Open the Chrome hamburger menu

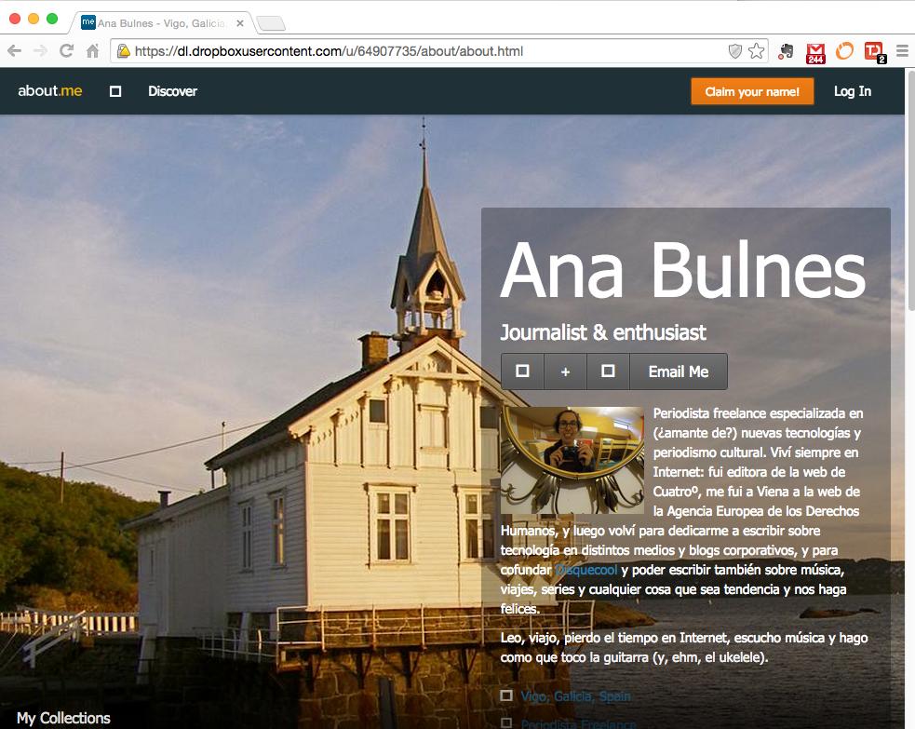pos(901,51)
